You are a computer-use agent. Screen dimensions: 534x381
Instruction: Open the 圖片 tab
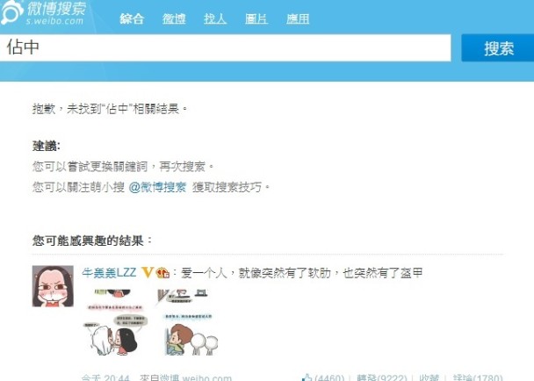point(256,18)
